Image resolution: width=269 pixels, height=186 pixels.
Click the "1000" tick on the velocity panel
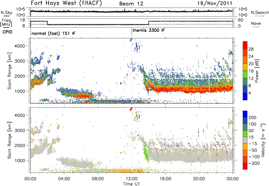click(20, 160)
